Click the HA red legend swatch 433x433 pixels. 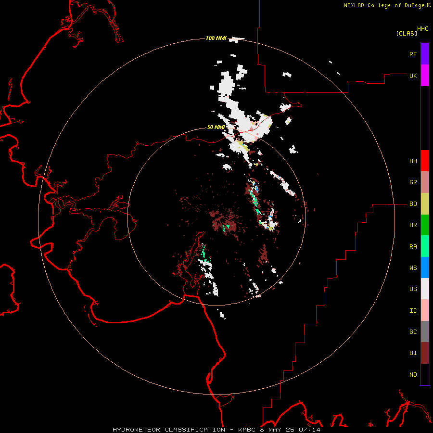pyautogui.click(x=425, y=161)
